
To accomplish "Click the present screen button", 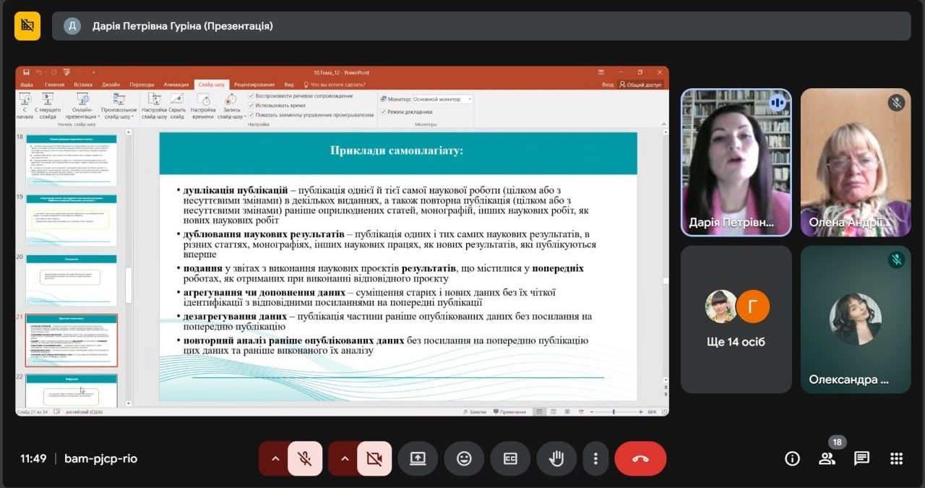I will click(418, 458).
